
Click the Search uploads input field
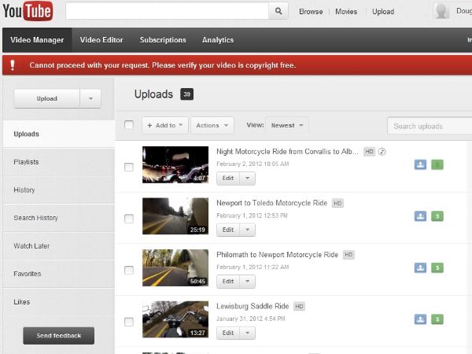430,126
